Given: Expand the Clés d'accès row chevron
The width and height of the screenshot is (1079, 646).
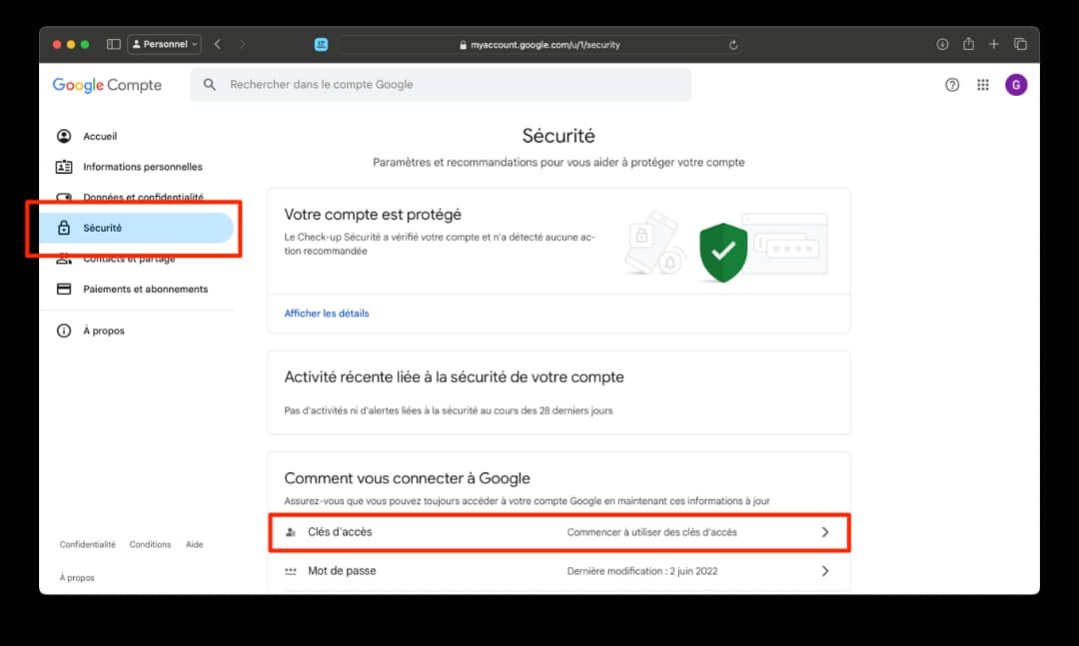Looking at the screenshot, I should coord(825,532).
